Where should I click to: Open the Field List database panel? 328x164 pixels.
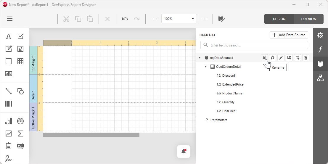click(x=320, y=64)
